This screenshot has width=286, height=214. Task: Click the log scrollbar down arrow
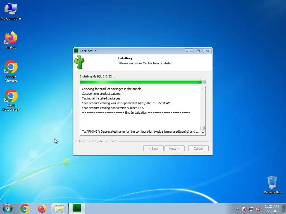click(203, 133)
